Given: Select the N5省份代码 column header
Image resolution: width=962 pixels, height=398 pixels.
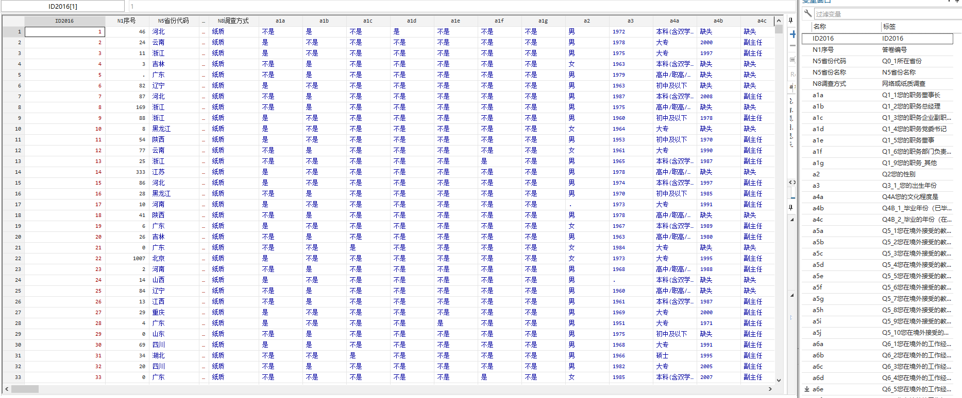Looking at the screenshot, I should (x=174, y=21).
